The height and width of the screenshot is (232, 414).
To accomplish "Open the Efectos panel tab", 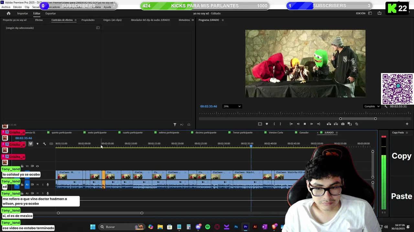I will click(x=39, y=20).
